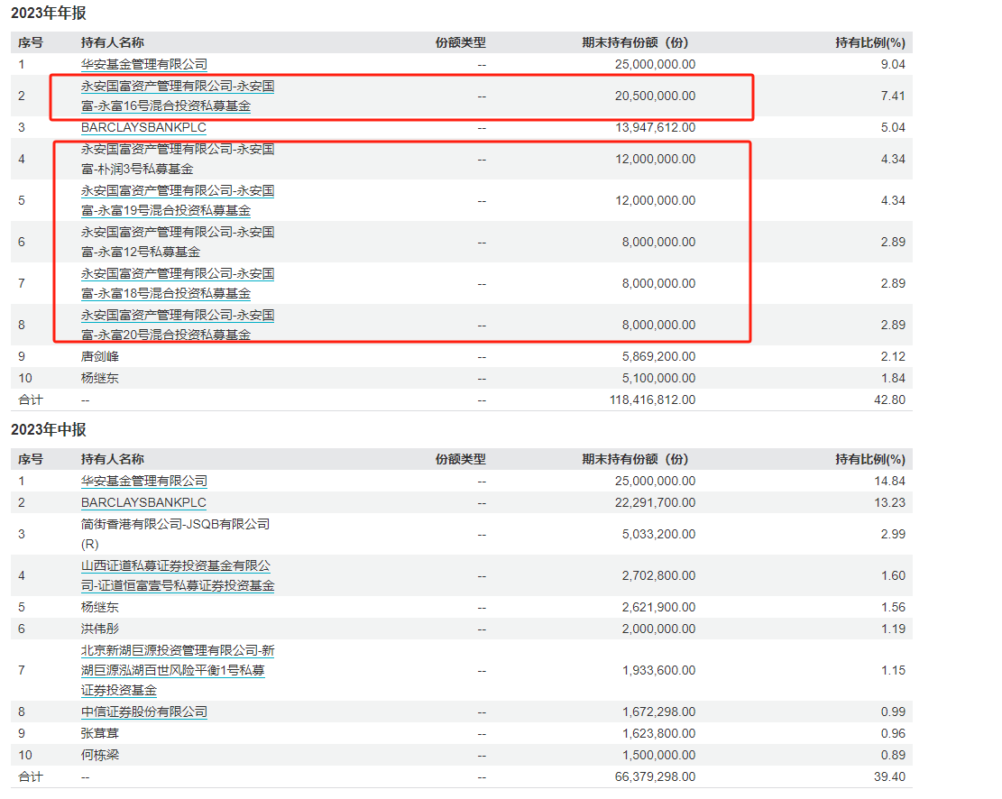
Task: Select share value 5,033,200.00
Action: coord(659,535)
